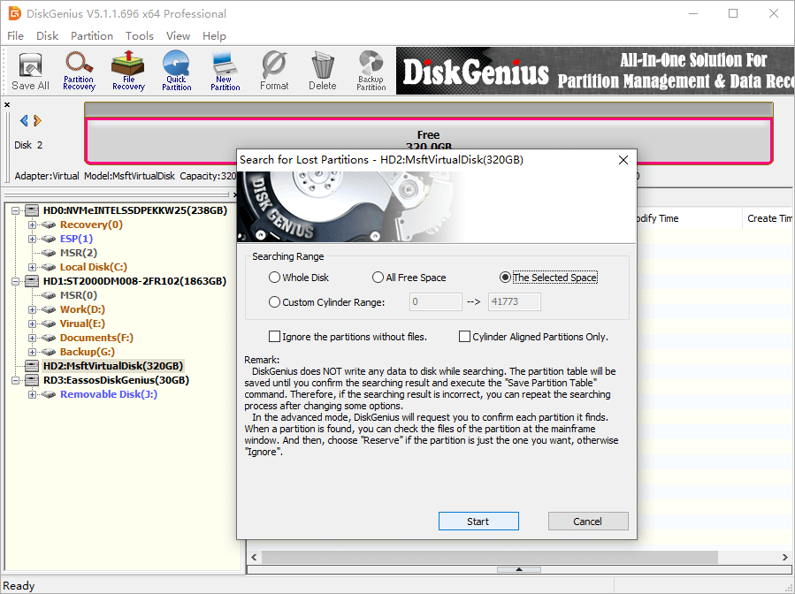Select the Whole Disk radio option
Viewport: 795px width, 594px height.
tap(275, 278)
